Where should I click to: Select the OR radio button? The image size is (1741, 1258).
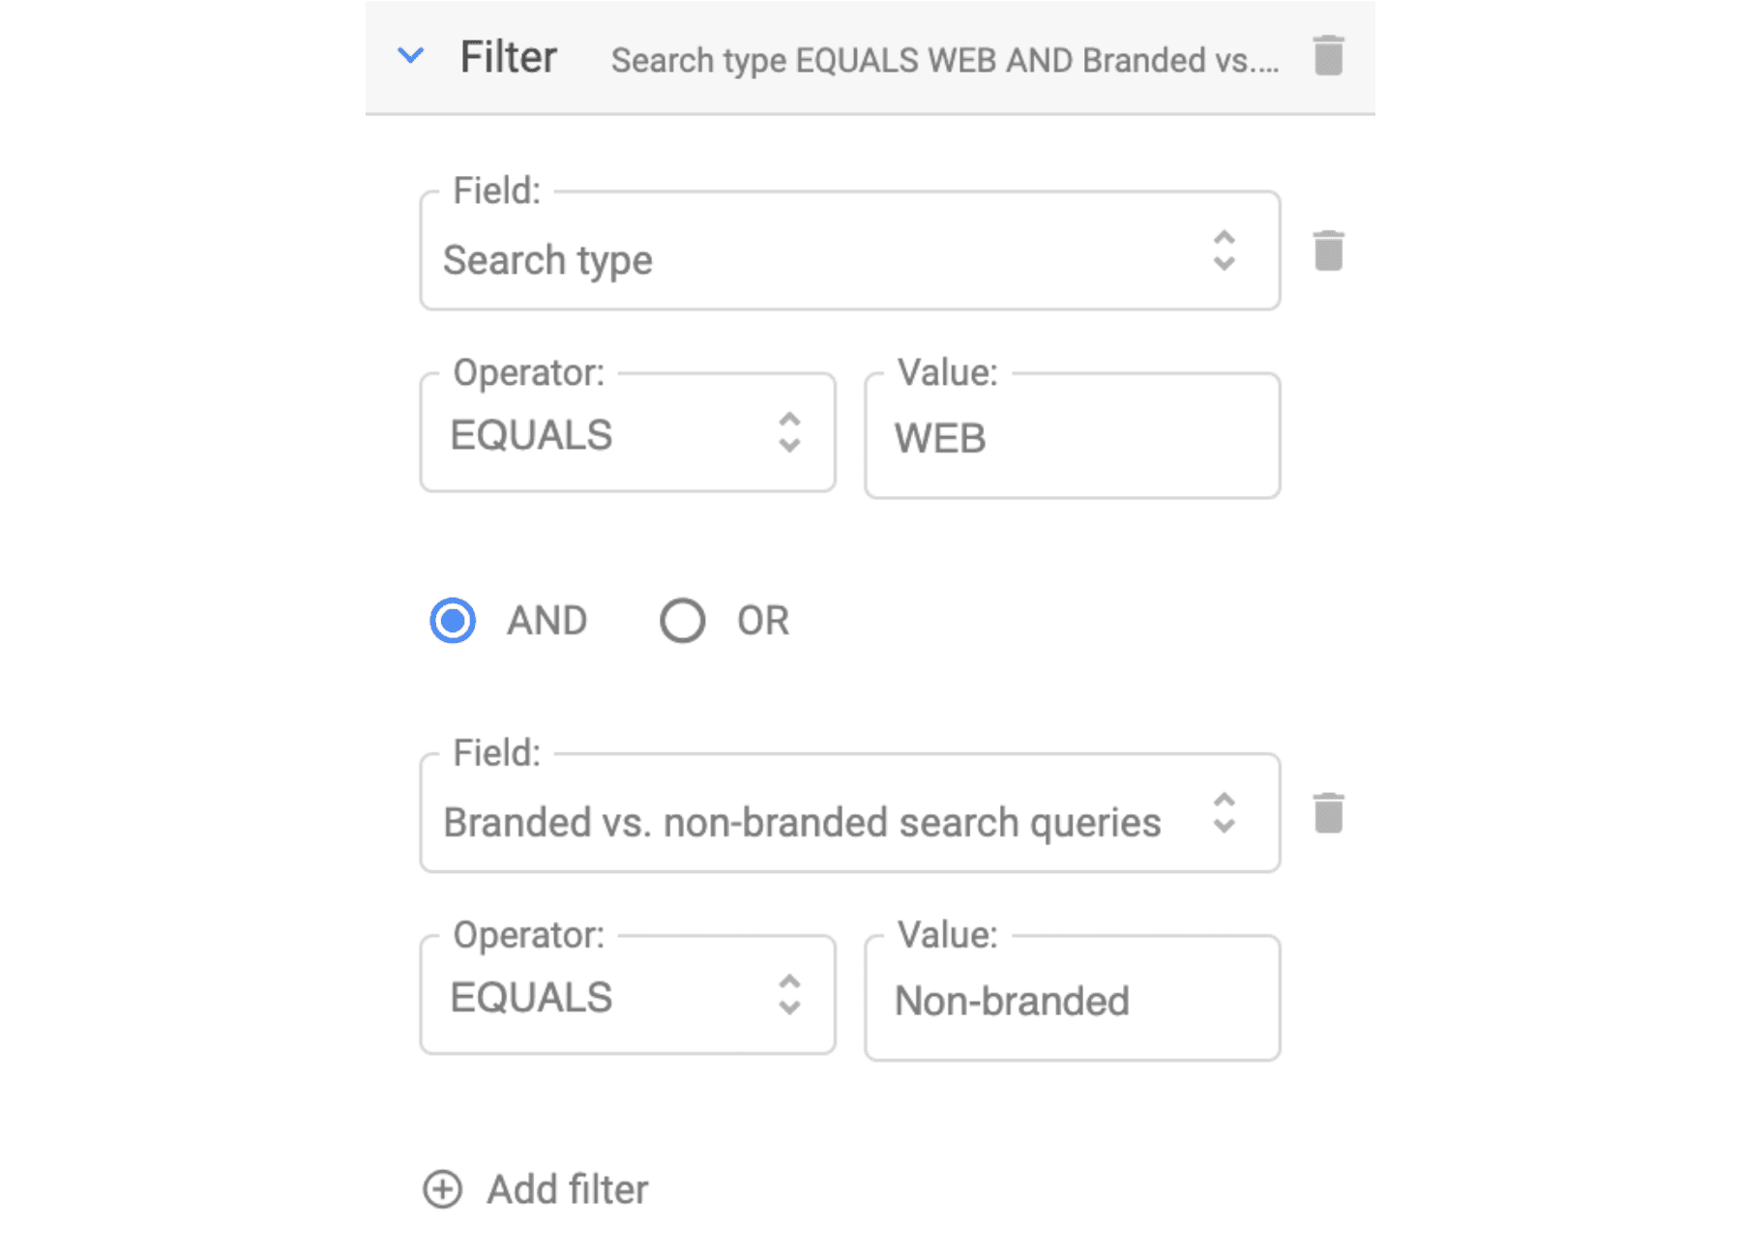[x=683, y=621]
